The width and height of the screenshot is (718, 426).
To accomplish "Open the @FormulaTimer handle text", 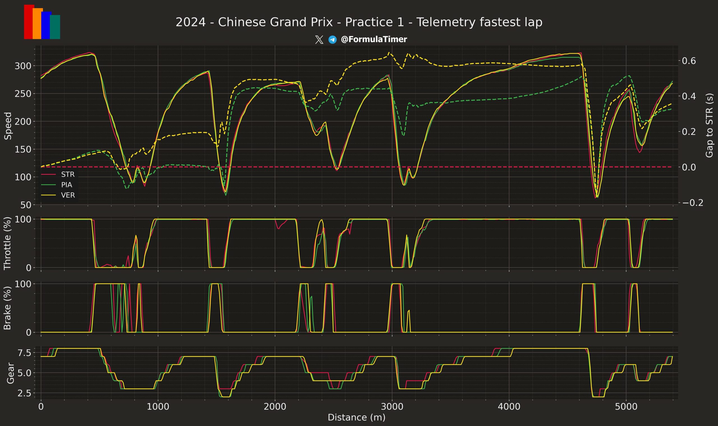I will coord(374,40).
